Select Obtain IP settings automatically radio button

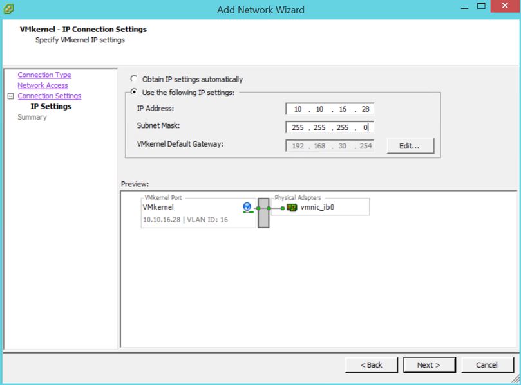[x=133, y=79]
